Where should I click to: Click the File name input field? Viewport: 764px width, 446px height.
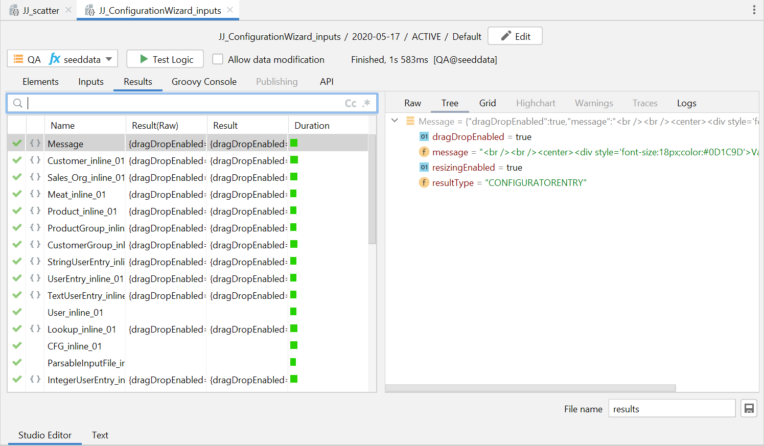point(672,409)
